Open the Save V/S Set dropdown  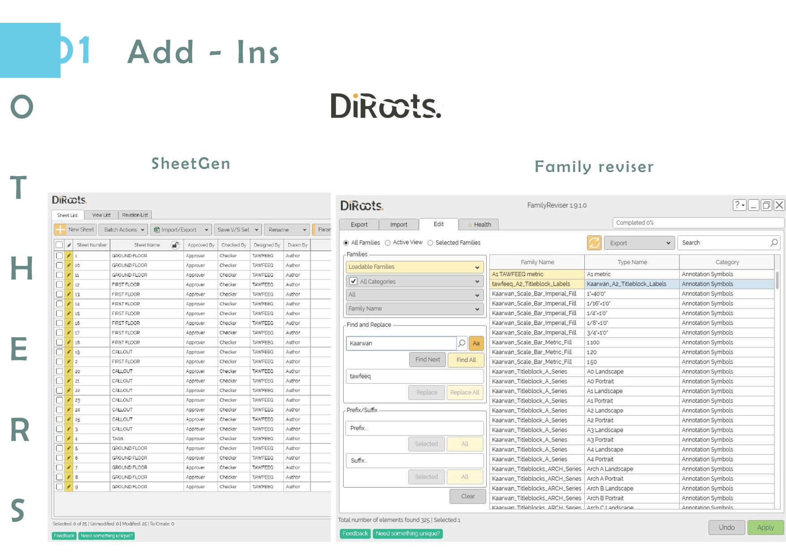click(238, 230)
